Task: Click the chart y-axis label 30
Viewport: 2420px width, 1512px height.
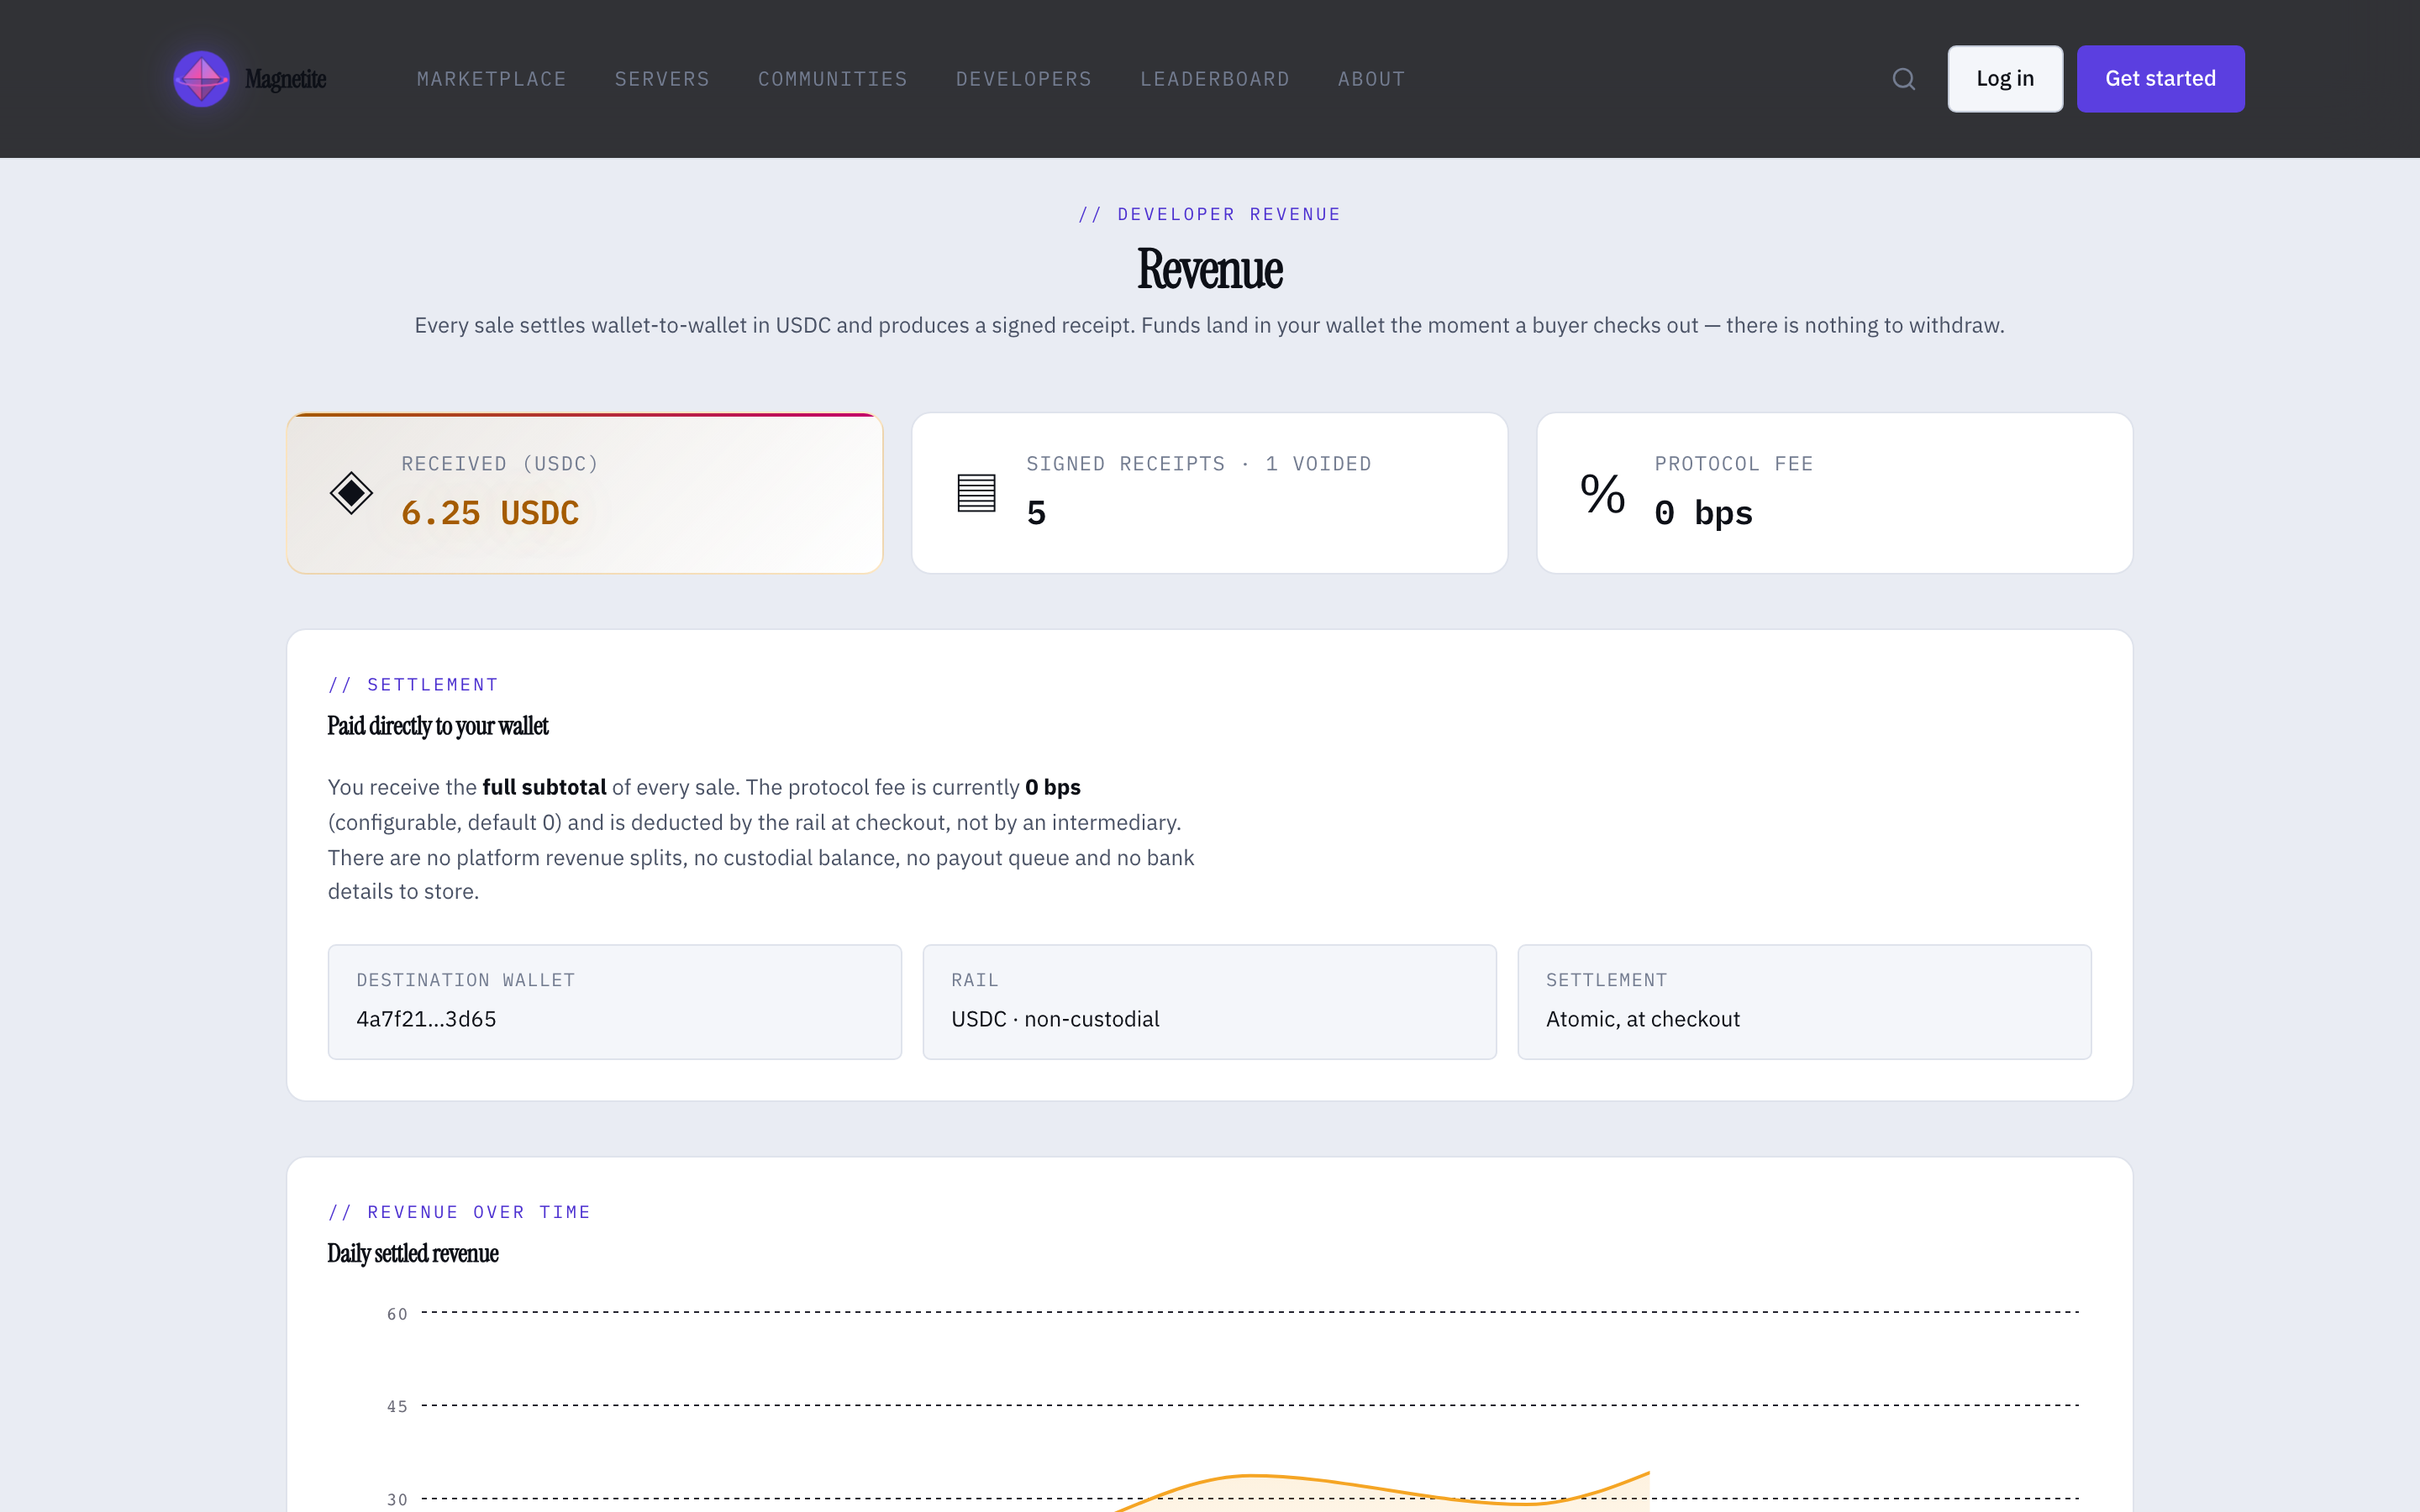Action: point(397,1500)
